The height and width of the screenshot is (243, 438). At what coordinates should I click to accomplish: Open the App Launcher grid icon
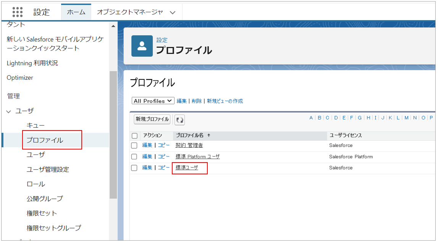(x=18, y=12)
